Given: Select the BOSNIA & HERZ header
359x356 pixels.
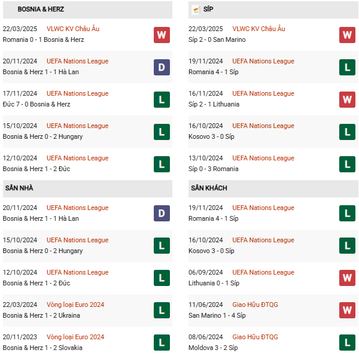Looking at the screenshot, I should point(87,10).
